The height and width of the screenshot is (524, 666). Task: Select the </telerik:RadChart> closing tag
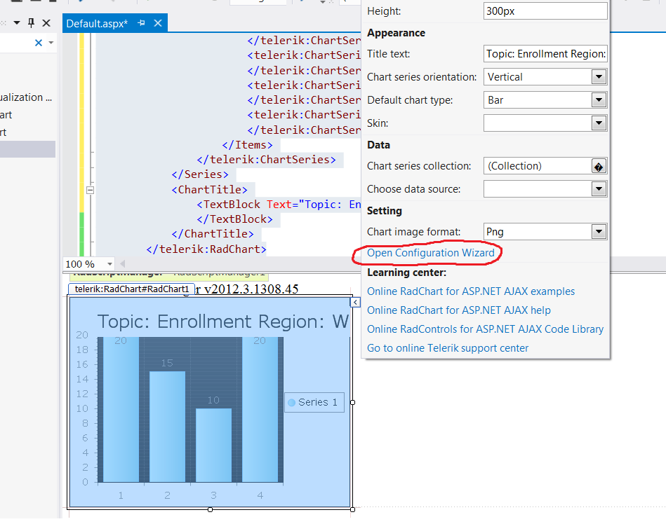point(206,249)
